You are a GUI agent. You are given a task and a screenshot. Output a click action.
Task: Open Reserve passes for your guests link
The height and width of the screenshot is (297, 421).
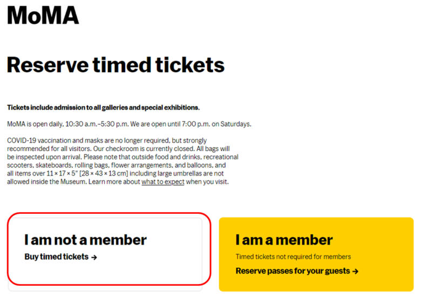coord(294,271)
